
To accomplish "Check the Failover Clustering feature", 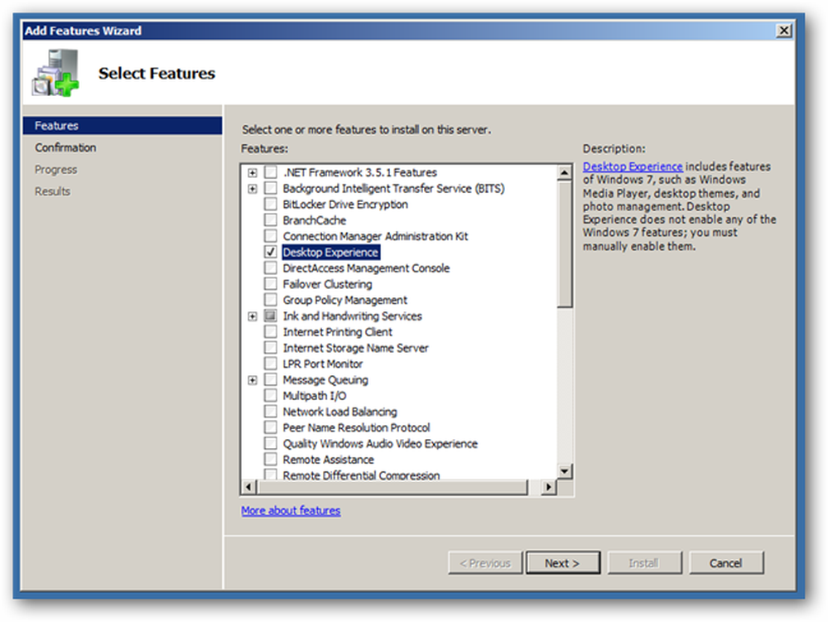I will click(x=271, y=283).
